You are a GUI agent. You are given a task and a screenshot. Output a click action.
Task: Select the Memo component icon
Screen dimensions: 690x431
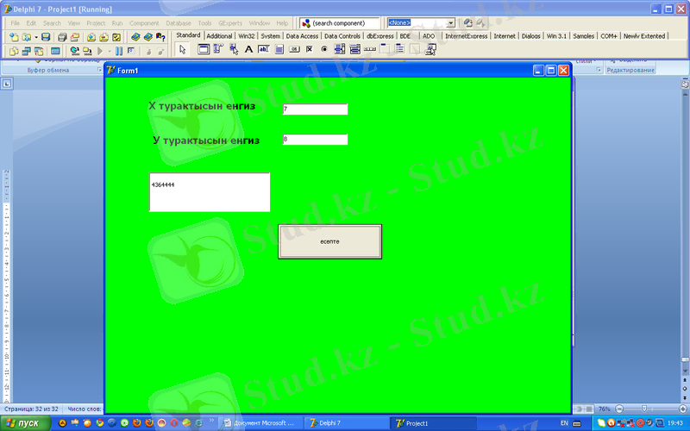tap(279, 49)
